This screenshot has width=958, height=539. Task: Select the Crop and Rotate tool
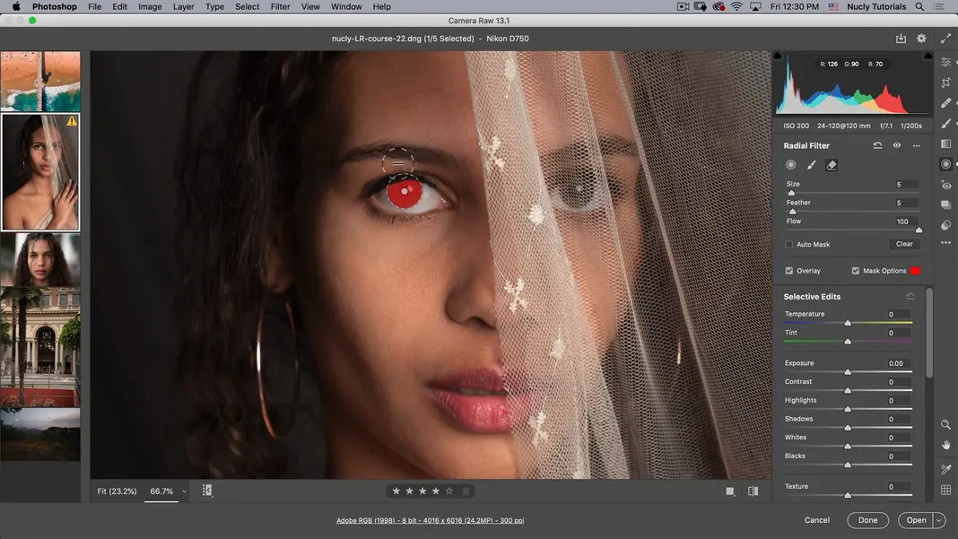945,83
